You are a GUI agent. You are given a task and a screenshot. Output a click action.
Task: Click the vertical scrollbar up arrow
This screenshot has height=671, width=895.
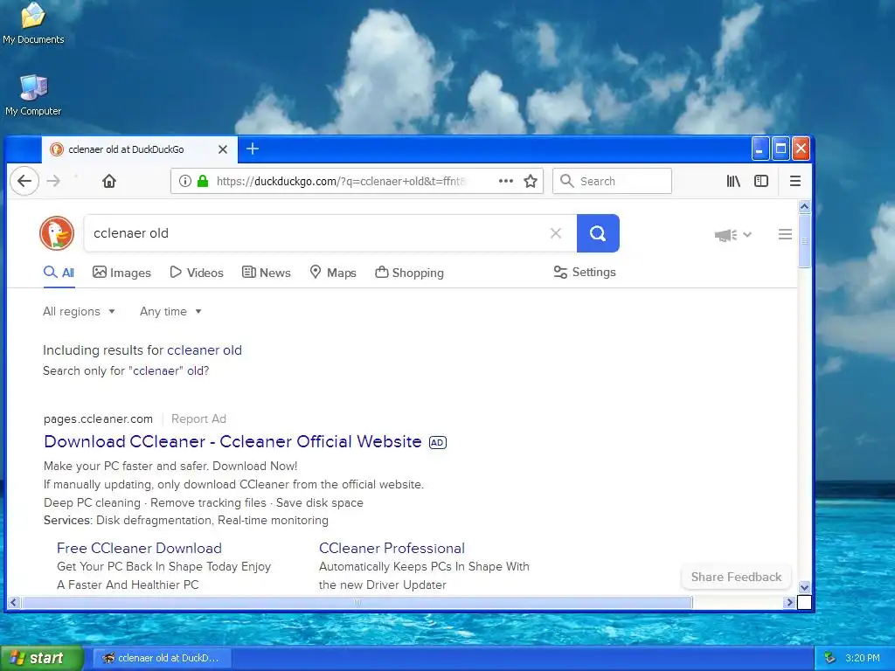pyautogui.click(x=804, y=206)
